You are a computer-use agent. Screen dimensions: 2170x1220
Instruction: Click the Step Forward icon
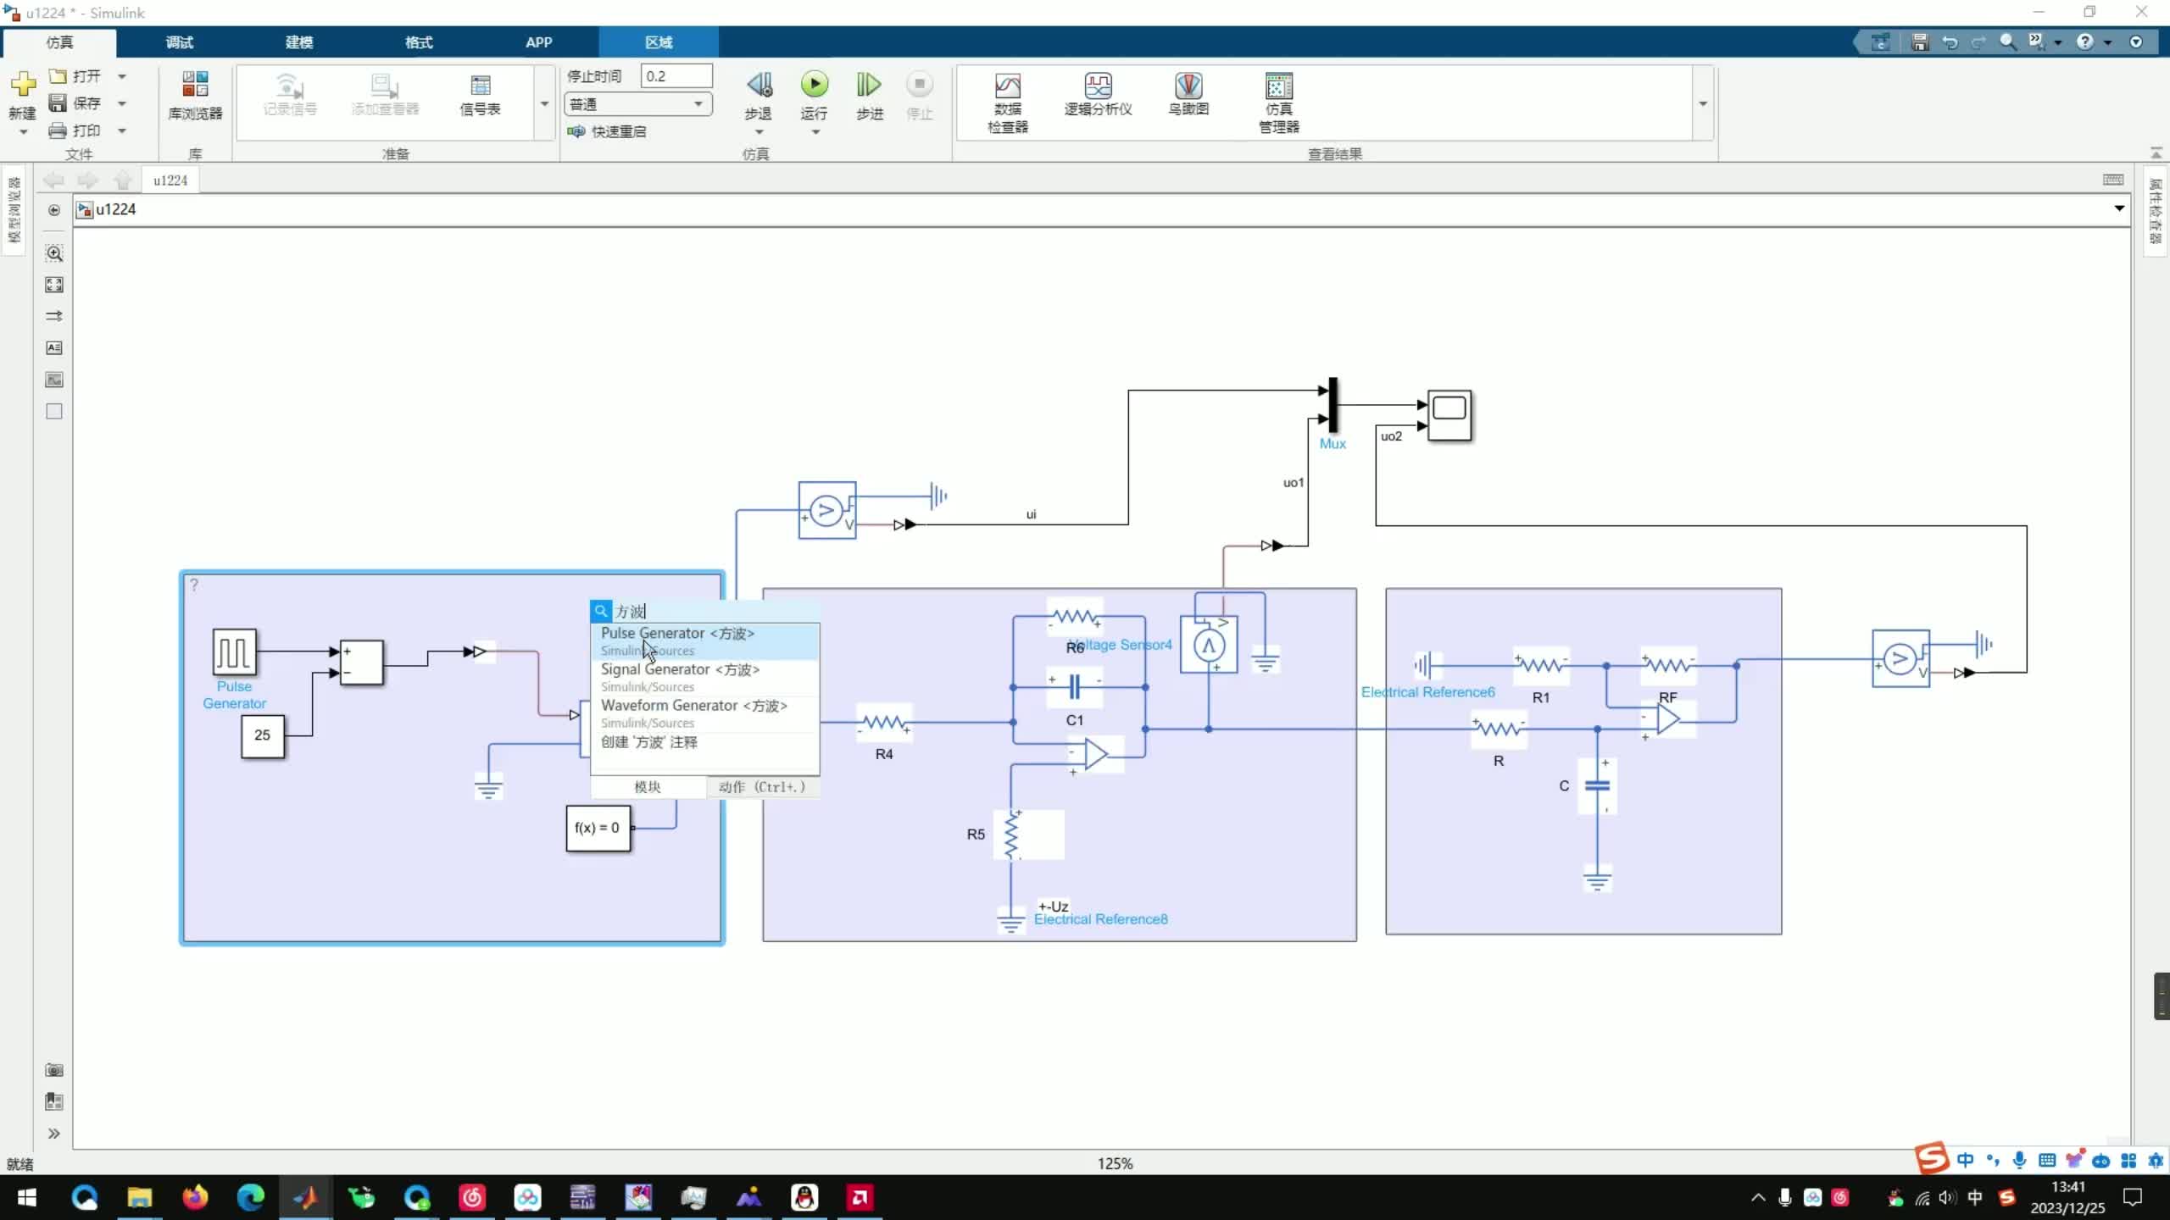click(x=869, y=85)
